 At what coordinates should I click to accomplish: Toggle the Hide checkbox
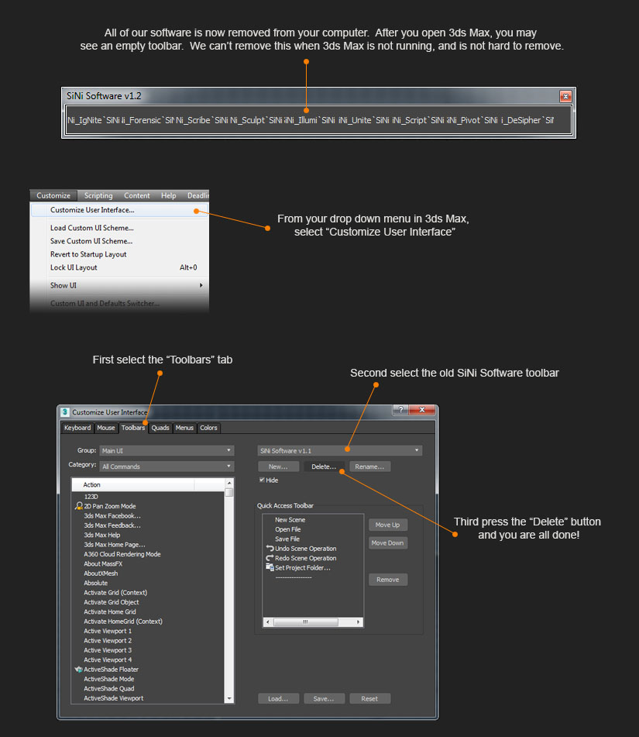pyautogui.click(x=262, y=480)
